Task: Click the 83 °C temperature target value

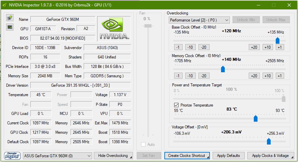Action: click(232, 109)
